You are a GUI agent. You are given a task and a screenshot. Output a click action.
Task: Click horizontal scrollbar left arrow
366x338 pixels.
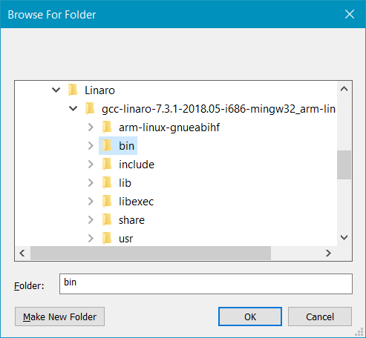point(22,253)
